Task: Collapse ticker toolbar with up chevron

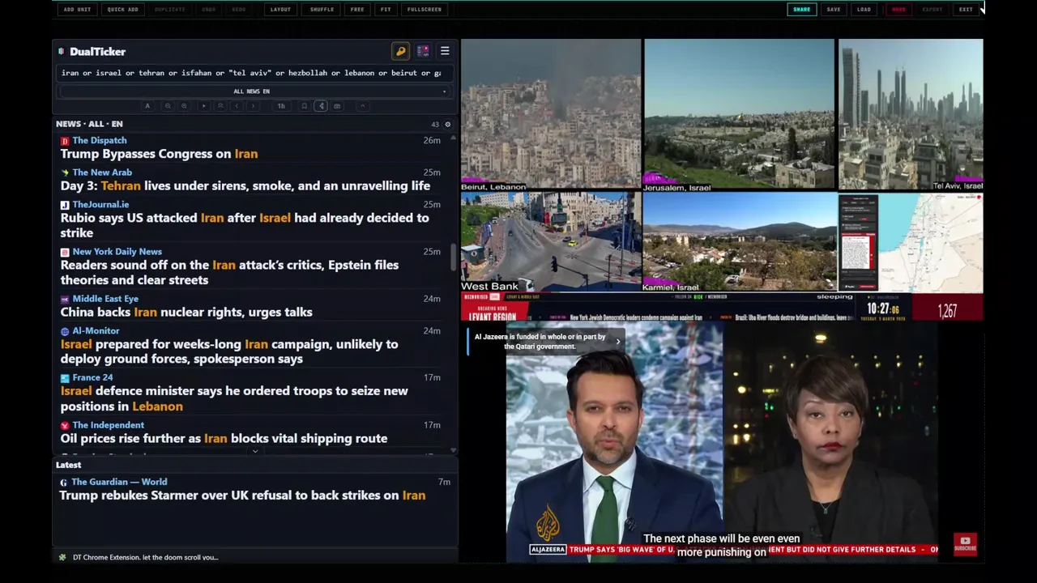Action: [362, 106]
